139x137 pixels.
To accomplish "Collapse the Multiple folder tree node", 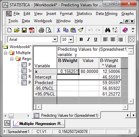I will pyautogui.click(x=5, y=53).
